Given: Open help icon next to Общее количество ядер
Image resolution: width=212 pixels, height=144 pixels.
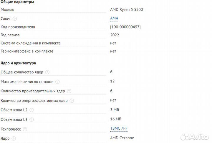Looking at the screenshot, I should click(x=47, y=72).
